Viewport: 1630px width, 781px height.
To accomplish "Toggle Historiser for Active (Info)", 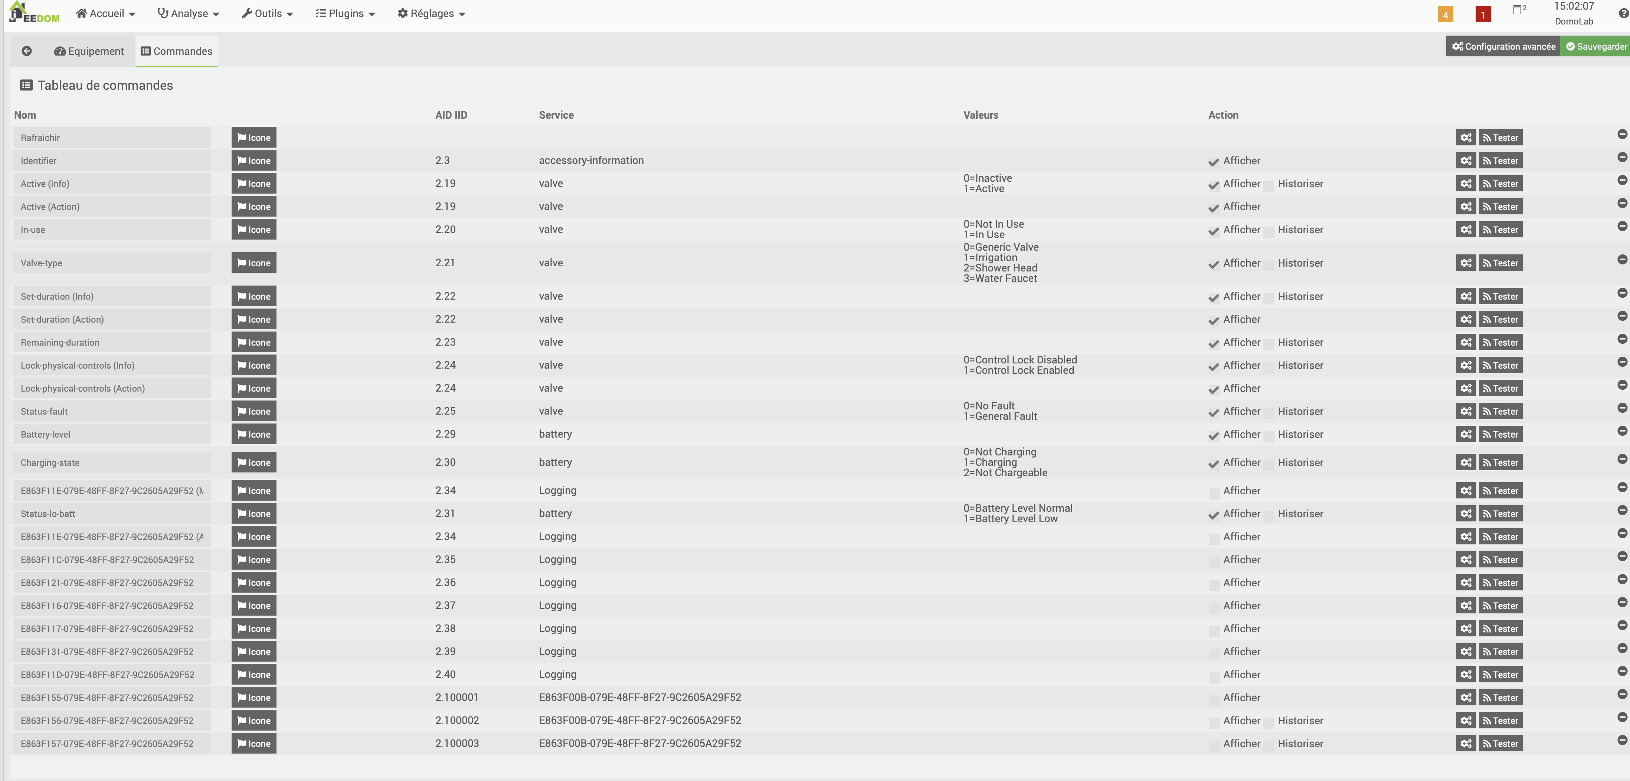I will tap(1268, 185).
